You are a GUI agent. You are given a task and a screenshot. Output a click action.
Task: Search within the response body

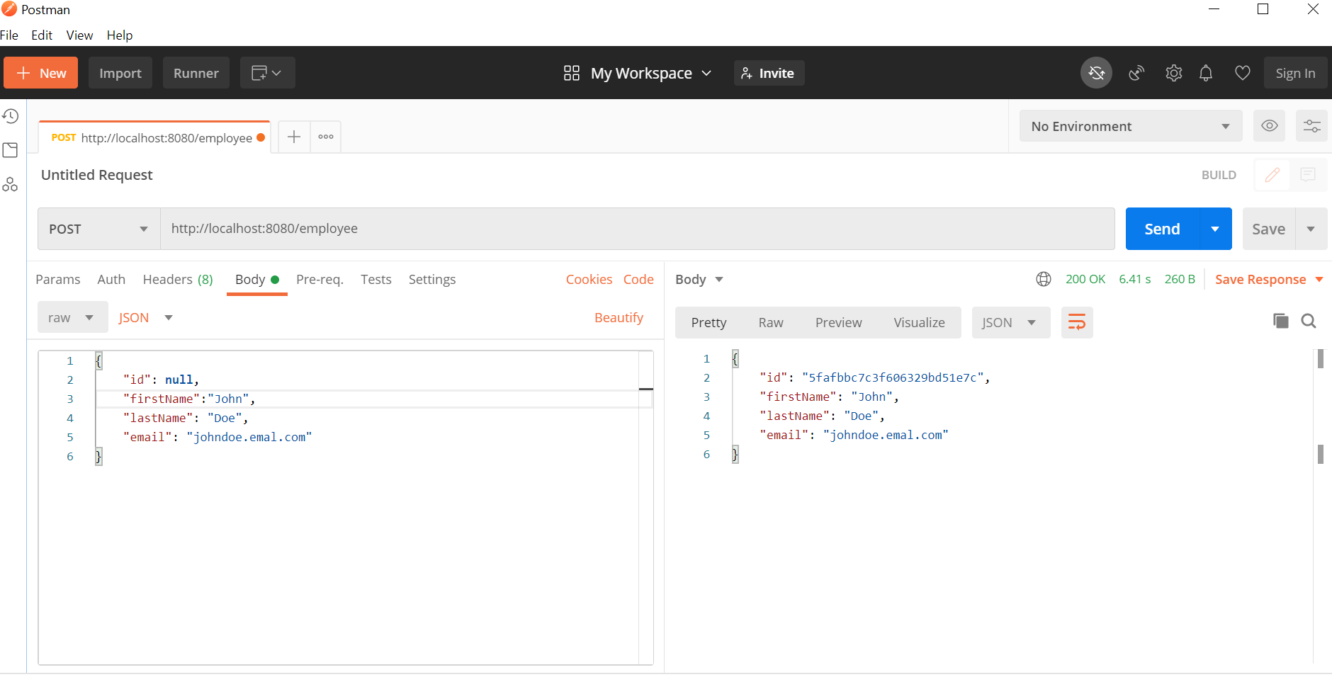[x=1308, y=322]
